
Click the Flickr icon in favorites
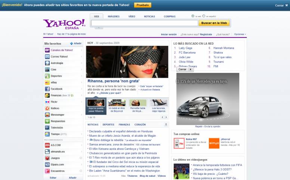click(x=47, y=102)
